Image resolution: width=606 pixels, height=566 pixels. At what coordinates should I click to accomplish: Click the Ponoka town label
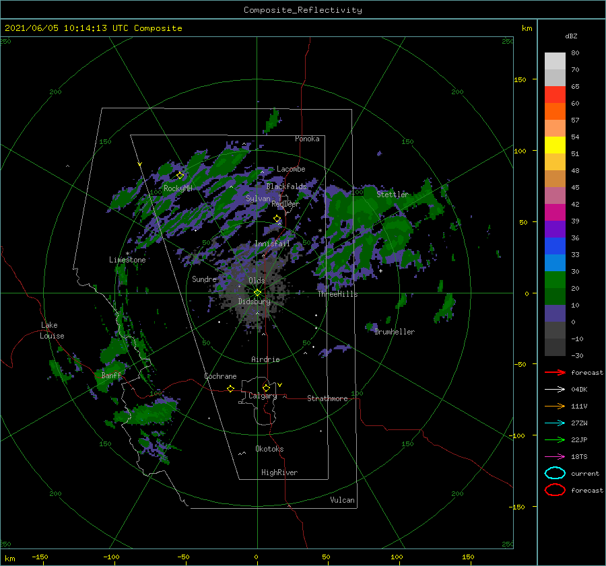point(307,139)
